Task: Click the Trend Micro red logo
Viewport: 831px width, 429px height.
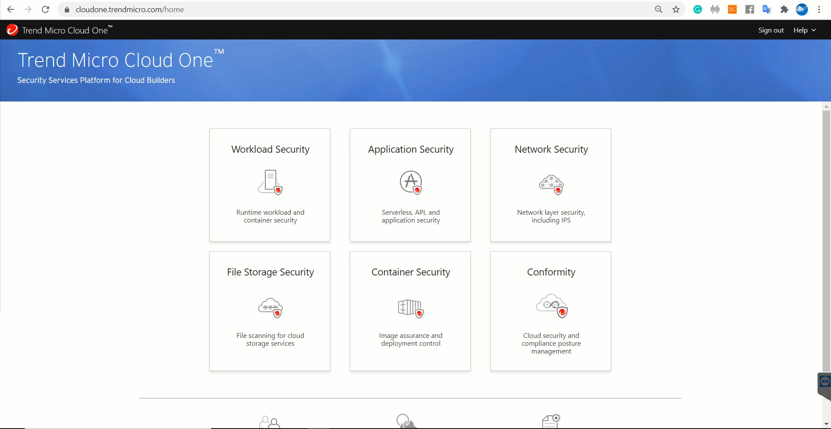Action: click(12, 30)
